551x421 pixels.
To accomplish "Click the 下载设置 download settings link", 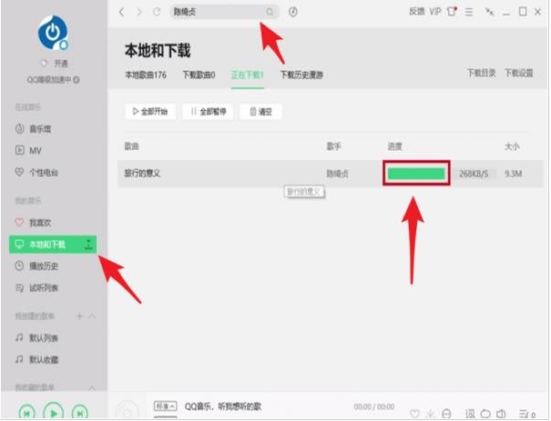I will point(518,73).
